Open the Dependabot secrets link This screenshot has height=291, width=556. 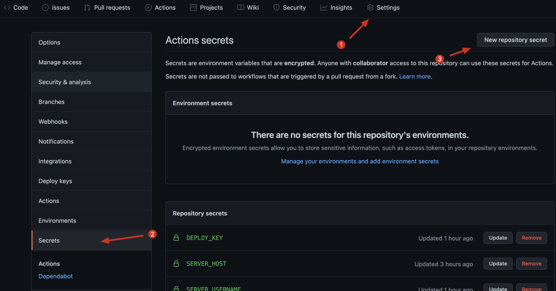[55, 276]
